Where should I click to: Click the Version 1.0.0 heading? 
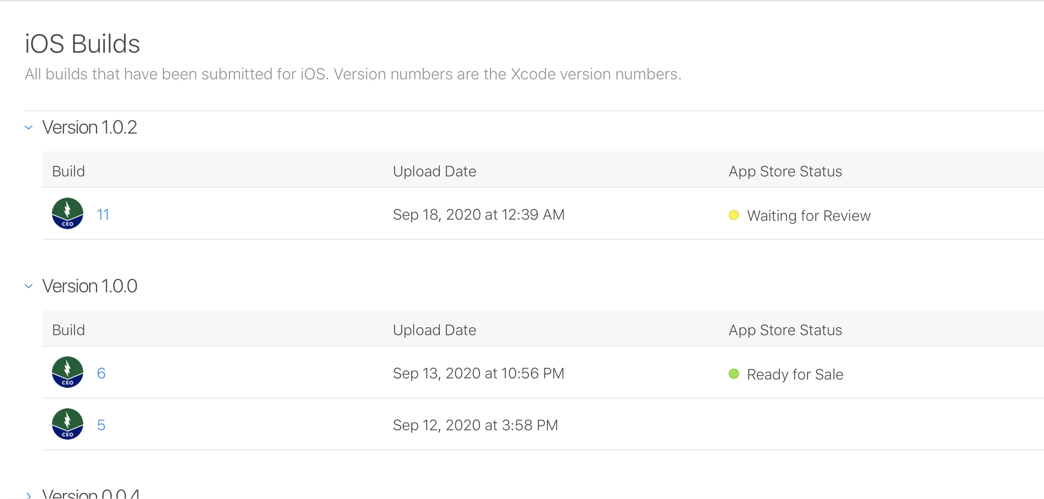point(90,286)
